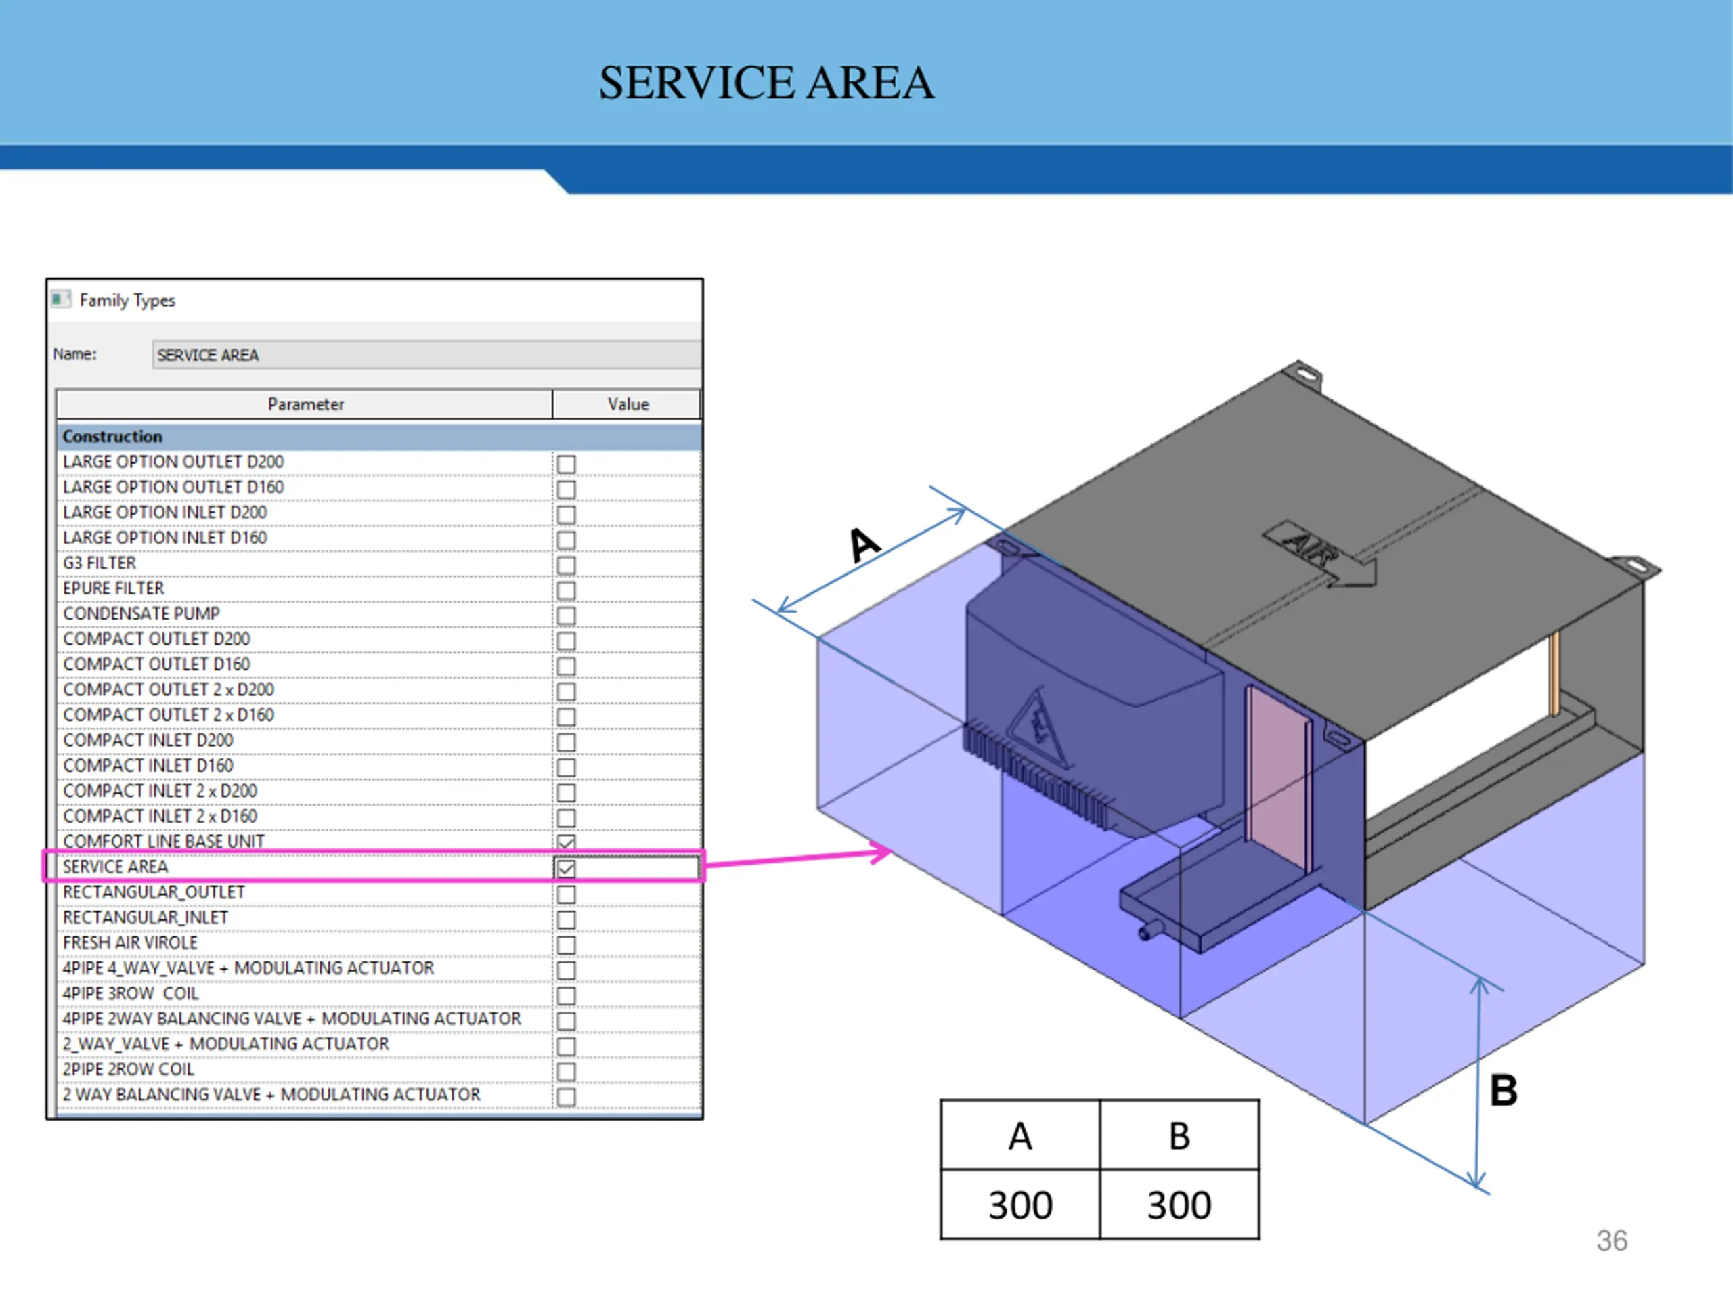Enable the G3 FILTER checkbox
Image resolution: width=1733 pixels, height=1300 pixels.
tap(567, 565)
